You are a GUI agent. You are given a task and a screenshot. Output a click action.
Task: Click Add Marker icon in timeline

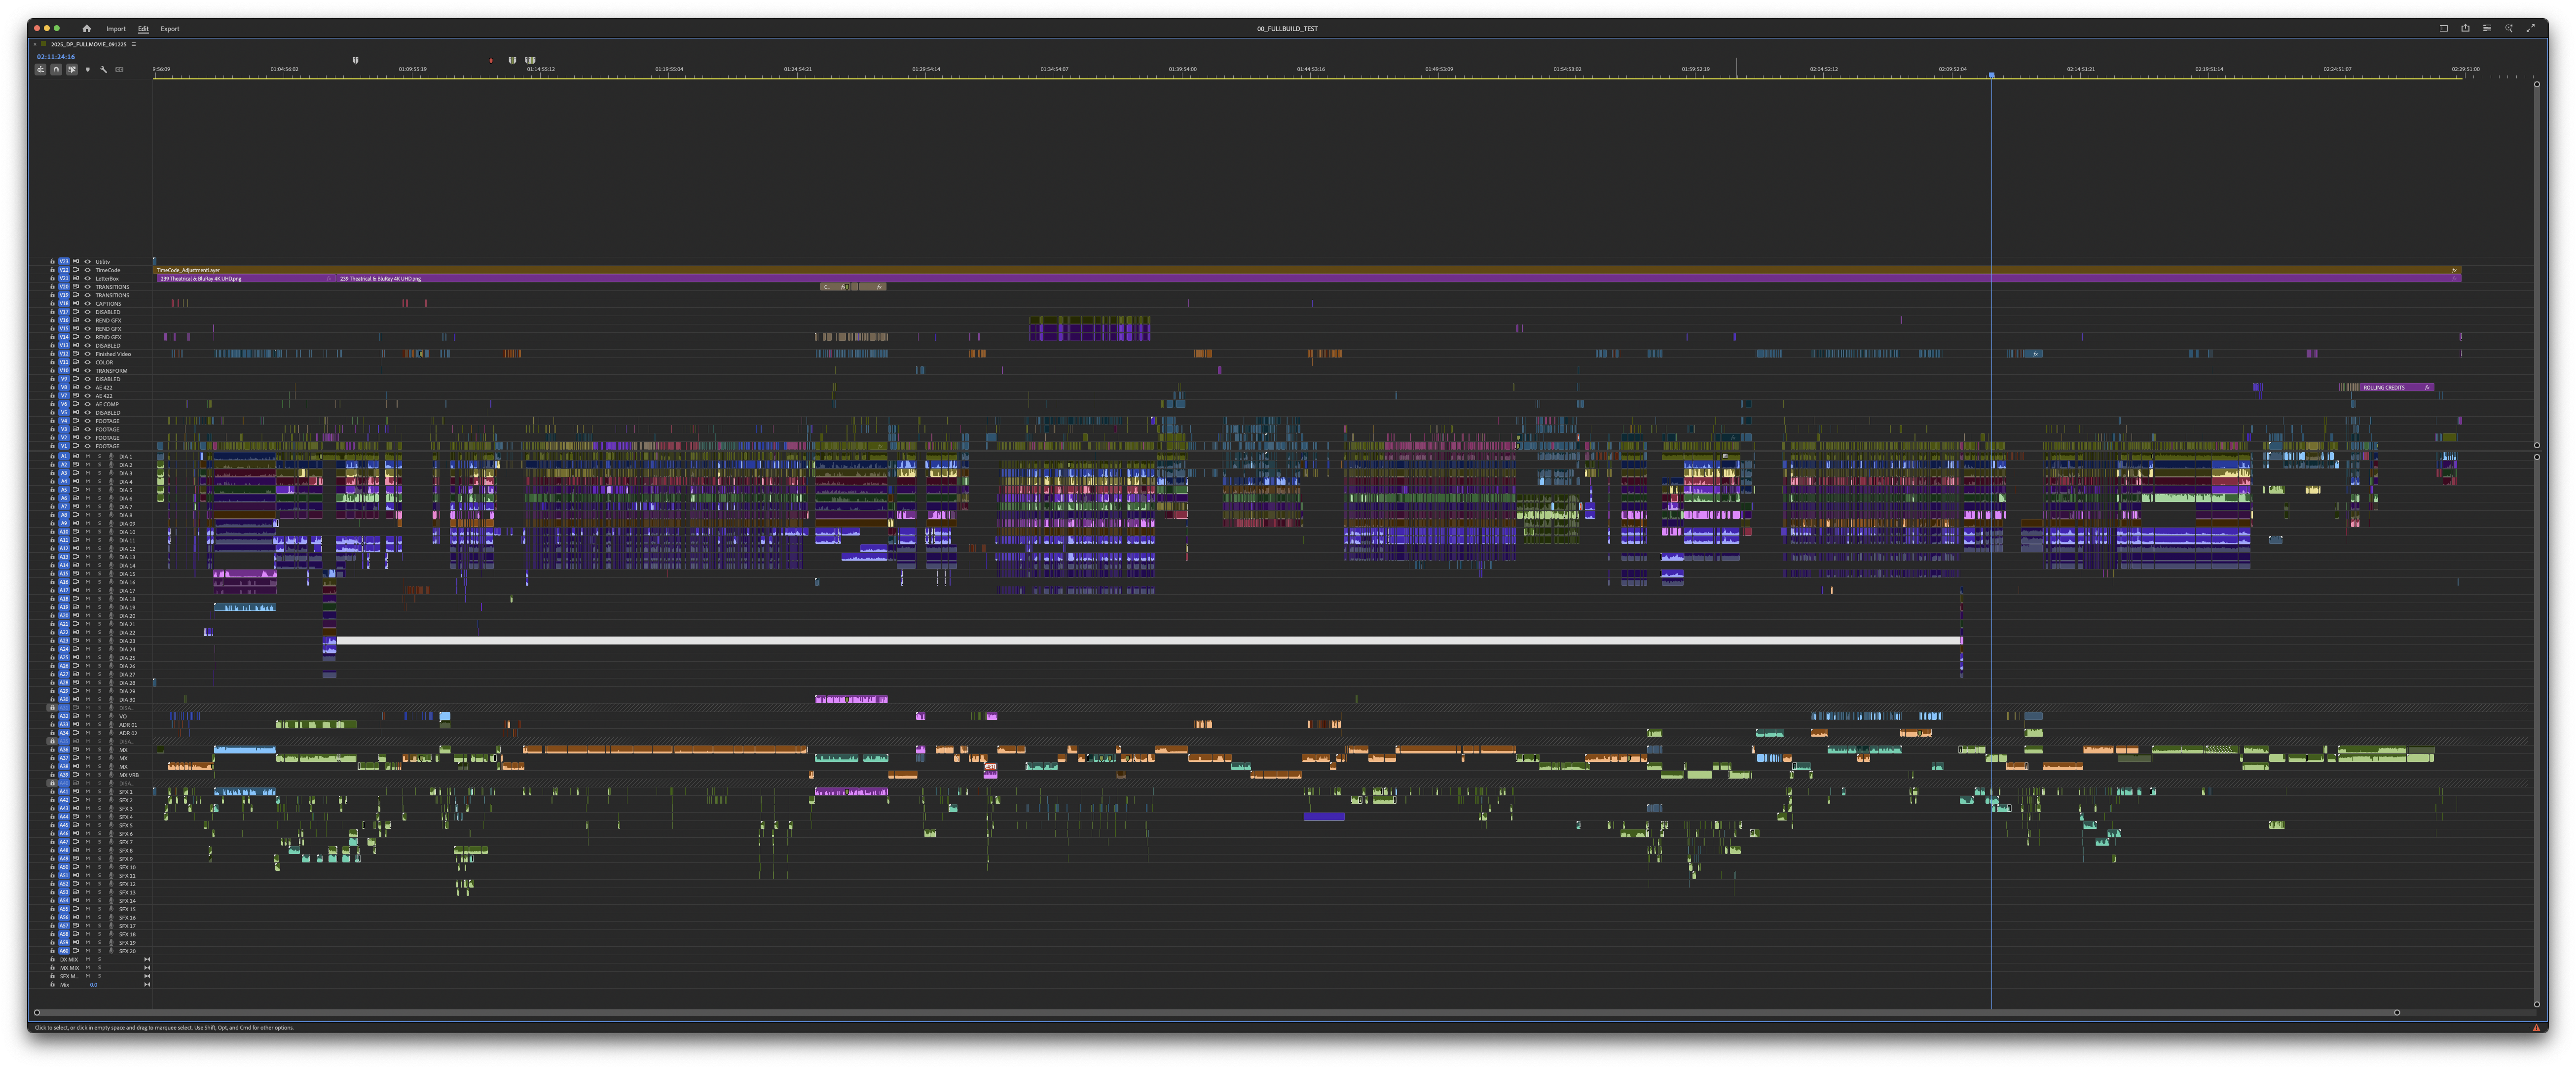click(x=88, y=70)
